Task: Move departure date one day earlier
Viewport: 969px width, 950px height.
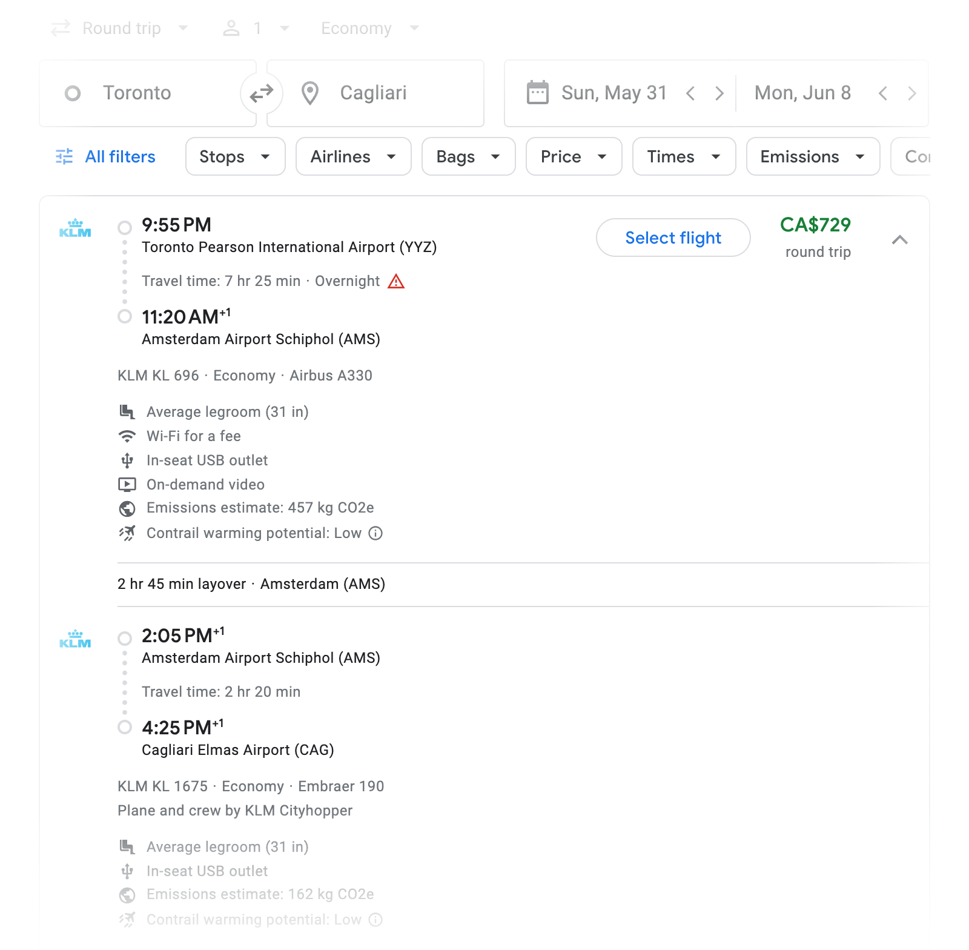Action: coord(690,93)
